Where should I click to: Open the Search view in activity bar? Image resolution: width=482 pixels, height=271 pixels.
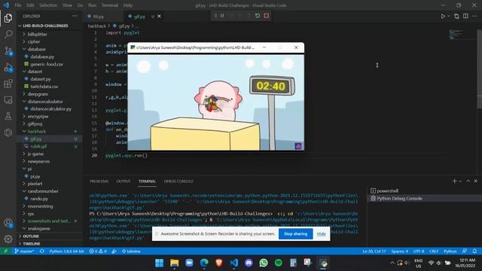[8, 34]
